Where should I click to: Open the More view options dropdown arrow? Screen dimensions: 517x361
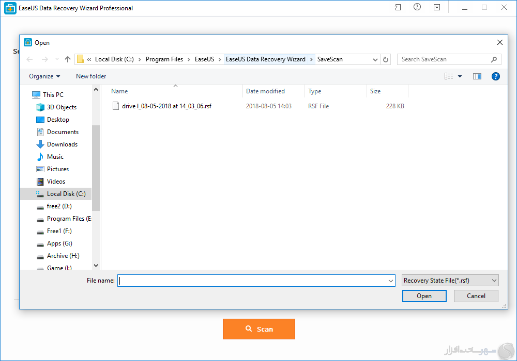click(460, 76)
